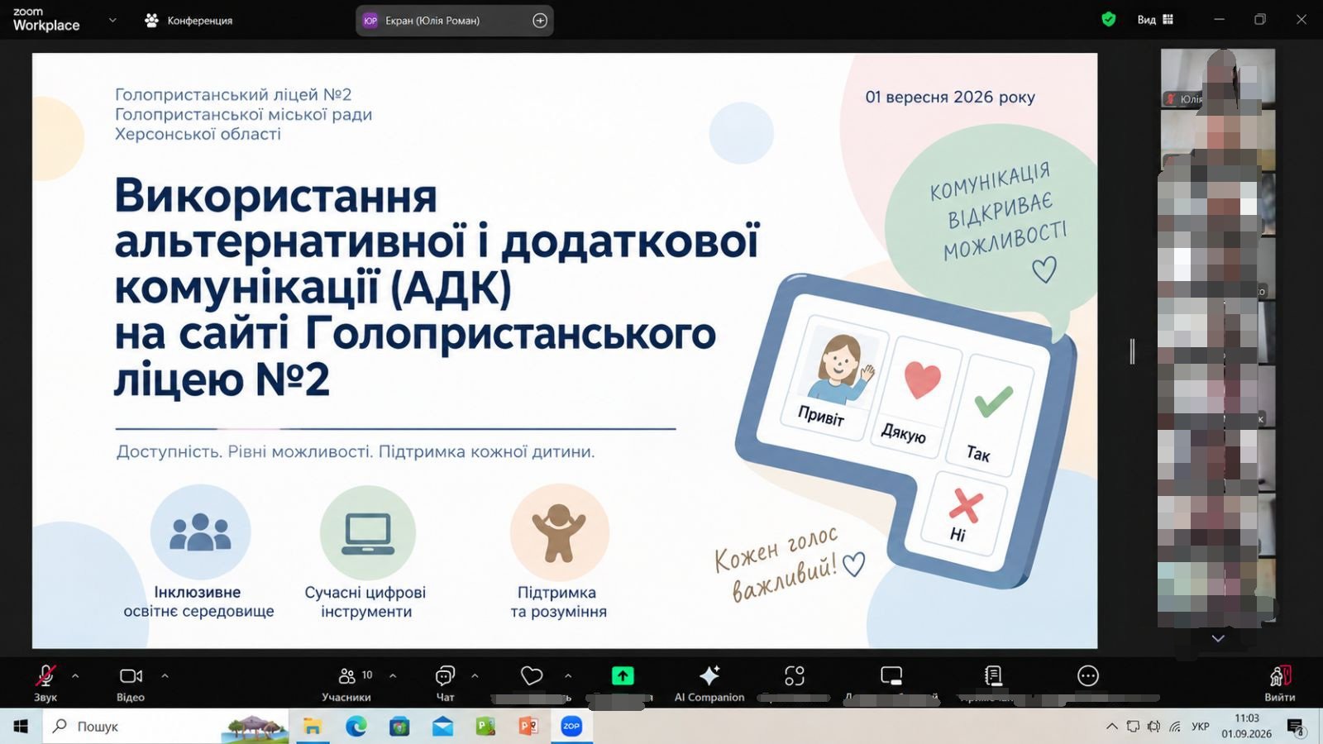Click the whiteboard screen icon in toolbar
Image resolution: width=1323 pixels, height=744 pixels.
[891, 676]
